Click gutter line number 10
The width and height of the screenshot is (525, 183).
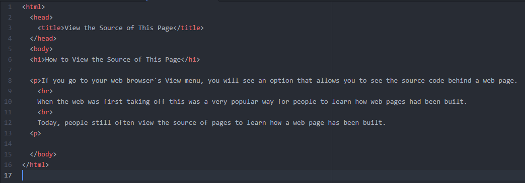point(9,102)
